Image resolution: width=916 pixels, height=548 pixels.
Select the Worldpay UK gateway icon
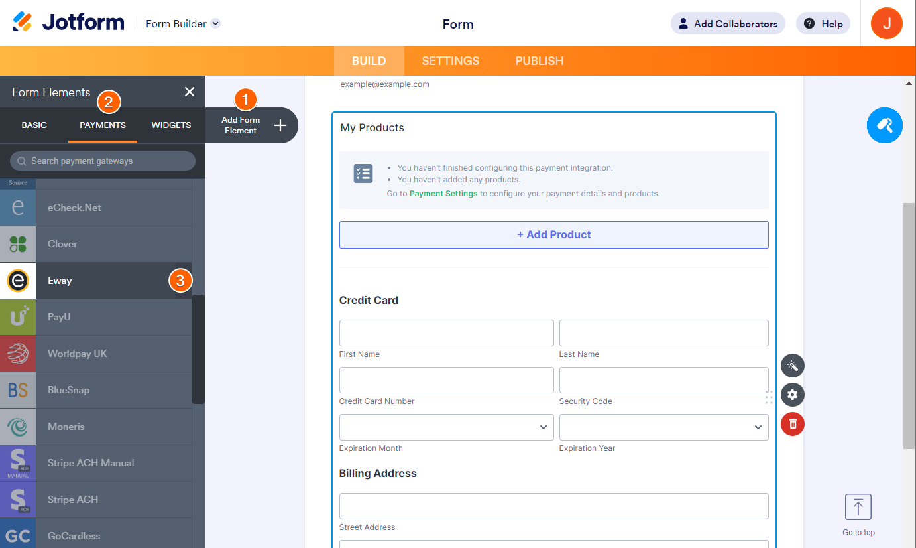tap(18, 354)
